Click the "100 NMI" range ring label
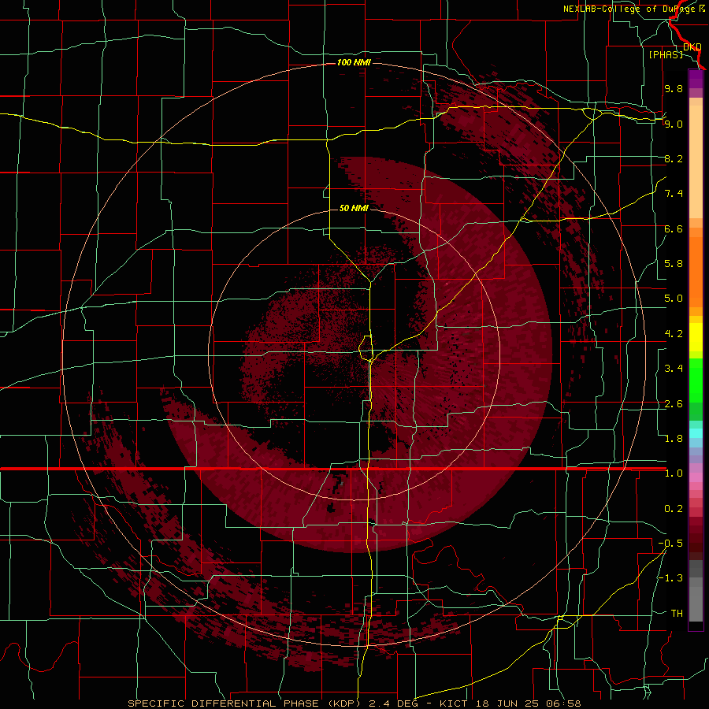This screenshot has width=709, height=709. pyautogui.click(x=354, y=62)
